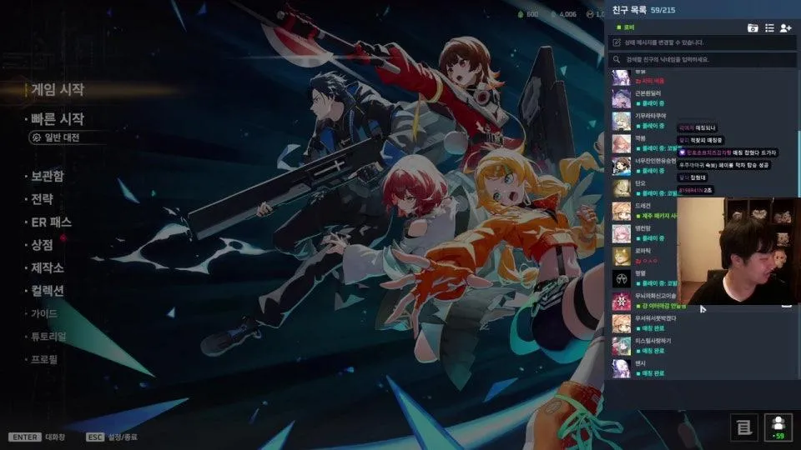
Task: Click the avatar of friend 명얼
Action: click(621, 278)
